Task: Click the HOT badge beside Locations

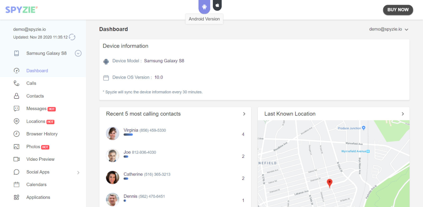Action: point(50,122)
